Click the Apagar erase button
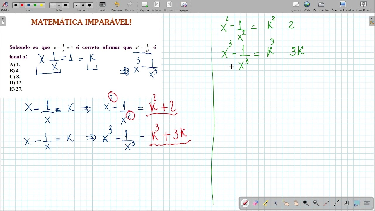This screenshot has height=211, width=375. [184, 6]
